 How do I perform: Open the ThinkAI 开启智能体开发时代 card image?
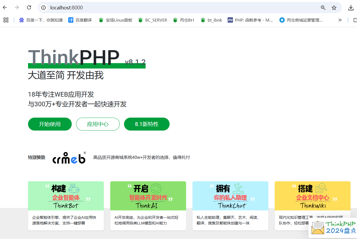tap(148, 196)
